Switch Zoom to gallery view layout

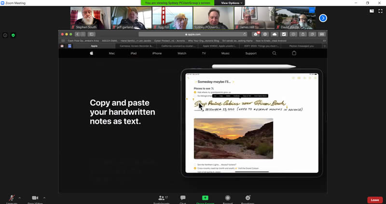pos(372,11)
